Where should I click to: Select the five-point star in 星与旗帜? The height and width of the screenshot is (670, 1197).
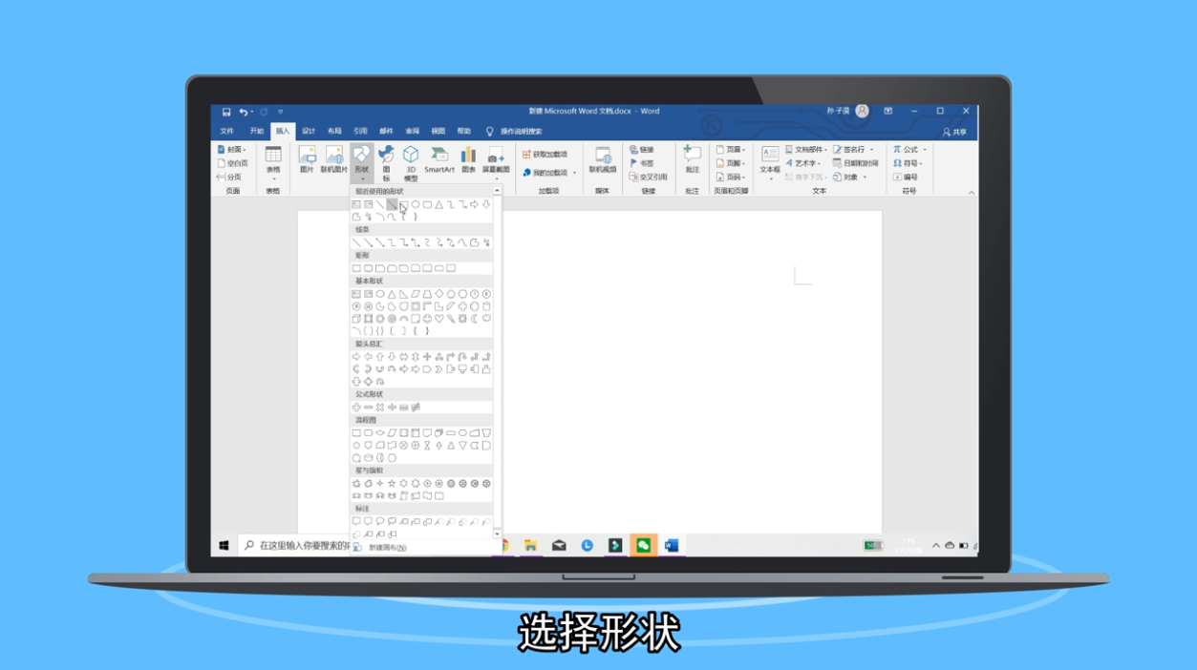click(x=392, y=484)
